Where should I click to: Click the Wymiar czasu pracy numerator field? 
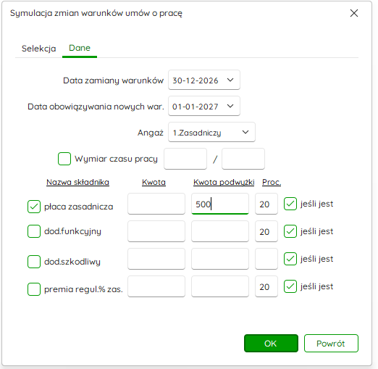(x=185, y=159)
